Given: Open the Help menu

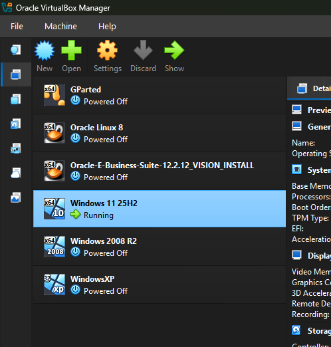Looking at the screenshot, I should tap(107, 27).
